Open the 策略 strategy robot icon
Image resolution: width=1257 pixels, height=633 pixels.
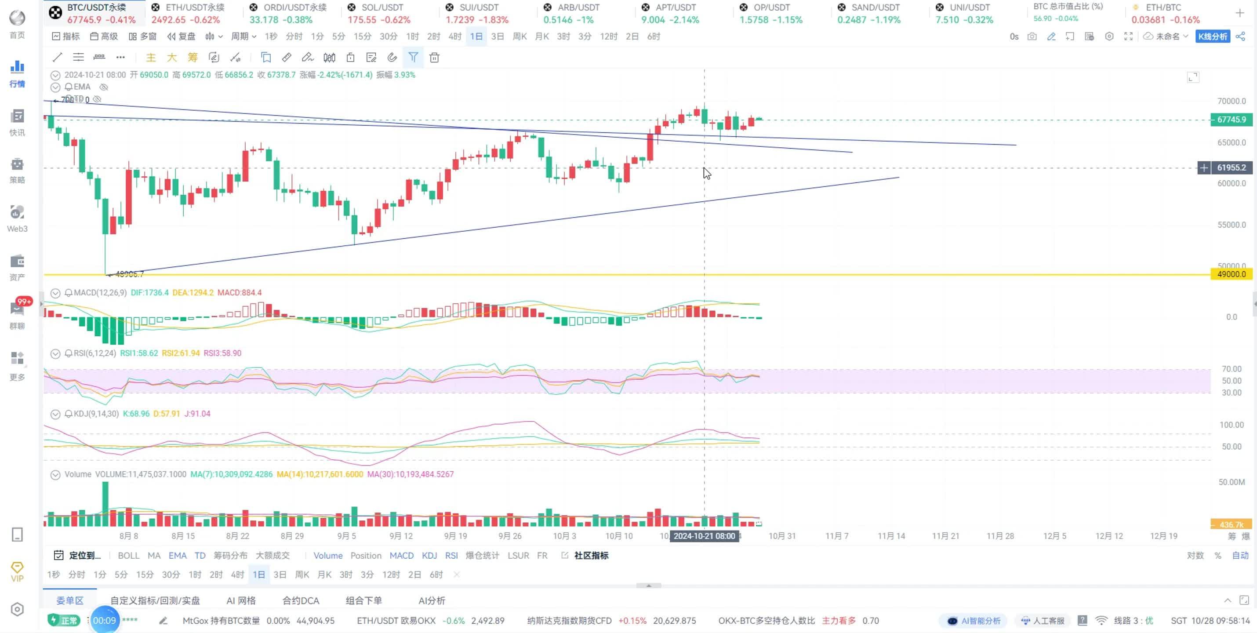pos(17,170)
